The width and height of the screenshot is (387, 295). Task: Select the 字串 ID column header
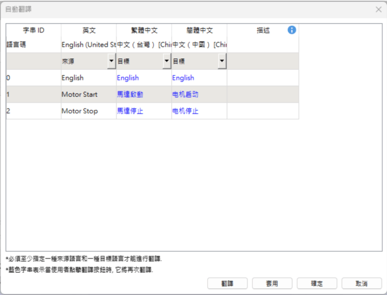click(34, 30)
